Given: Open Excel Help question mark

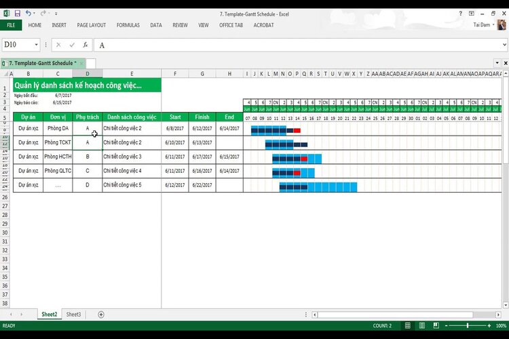Looking at the screenshot, I should click(460, 14).
